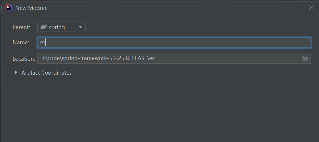Focus the Name text field
Image resolution: width=319 pixels, height=142 pixels.
(x=175, y=43)
